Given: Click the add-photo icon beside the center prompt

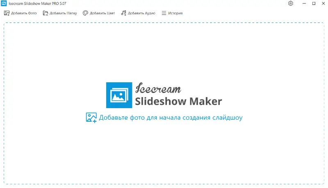Looking at the screenshot, I should pos(91,118).
